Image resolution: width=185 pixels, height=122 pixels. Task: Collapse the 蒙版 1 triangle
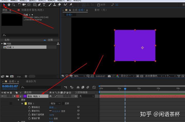pos(22,104)
